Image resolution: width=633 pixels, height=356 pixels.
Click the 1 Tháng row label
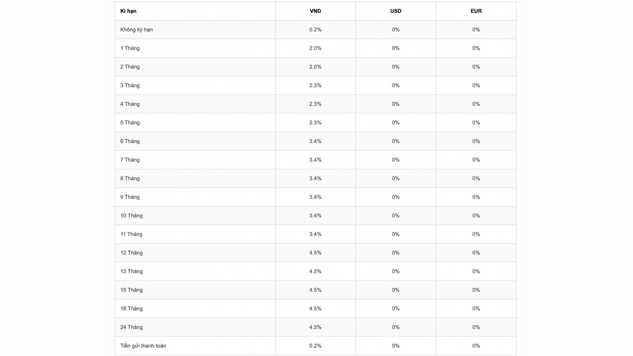coord(130,48)
